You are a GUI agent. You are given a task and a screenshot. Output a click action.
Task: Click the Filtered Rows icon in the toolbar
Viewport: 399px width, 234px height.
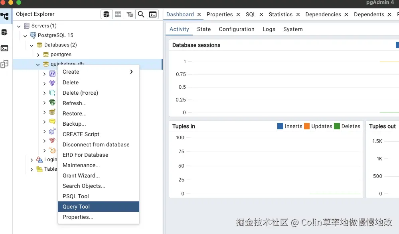(x=130, y=14)
